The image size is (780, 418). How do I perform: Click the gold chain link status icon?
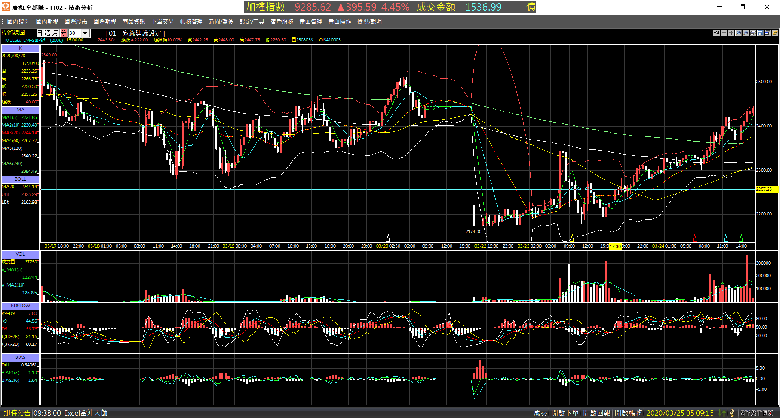pos(732,413)
